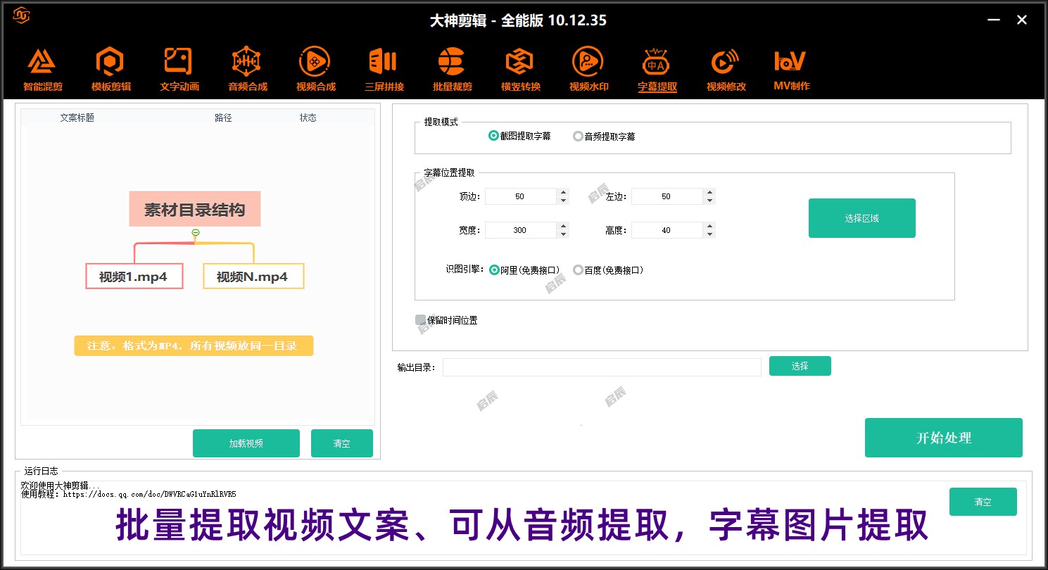Close the 大神剪辑 window
Viewport: 1048px width, 570px height.
pos(1022,20)
